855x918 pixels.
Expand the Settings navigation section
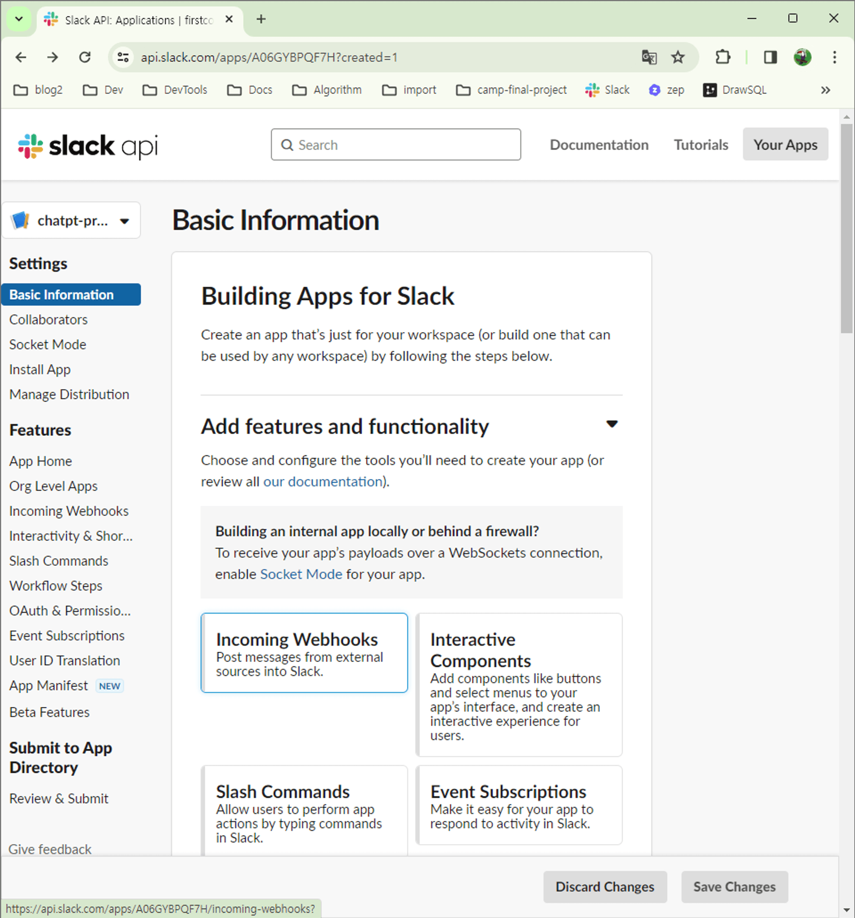(38, 263)
